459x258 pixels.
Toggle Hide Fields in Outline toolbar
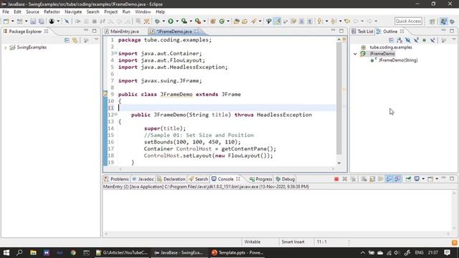pos(408,40)
